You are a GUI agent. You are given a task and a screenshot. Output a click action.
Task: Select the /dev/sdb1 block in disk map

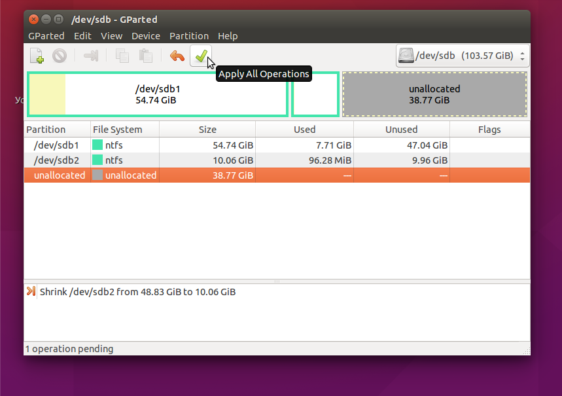click(157, 94)
